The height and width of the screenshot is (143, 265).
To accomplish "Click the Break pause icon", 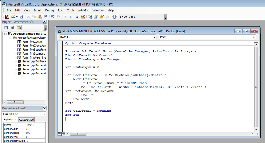I will tap(71, 16).
